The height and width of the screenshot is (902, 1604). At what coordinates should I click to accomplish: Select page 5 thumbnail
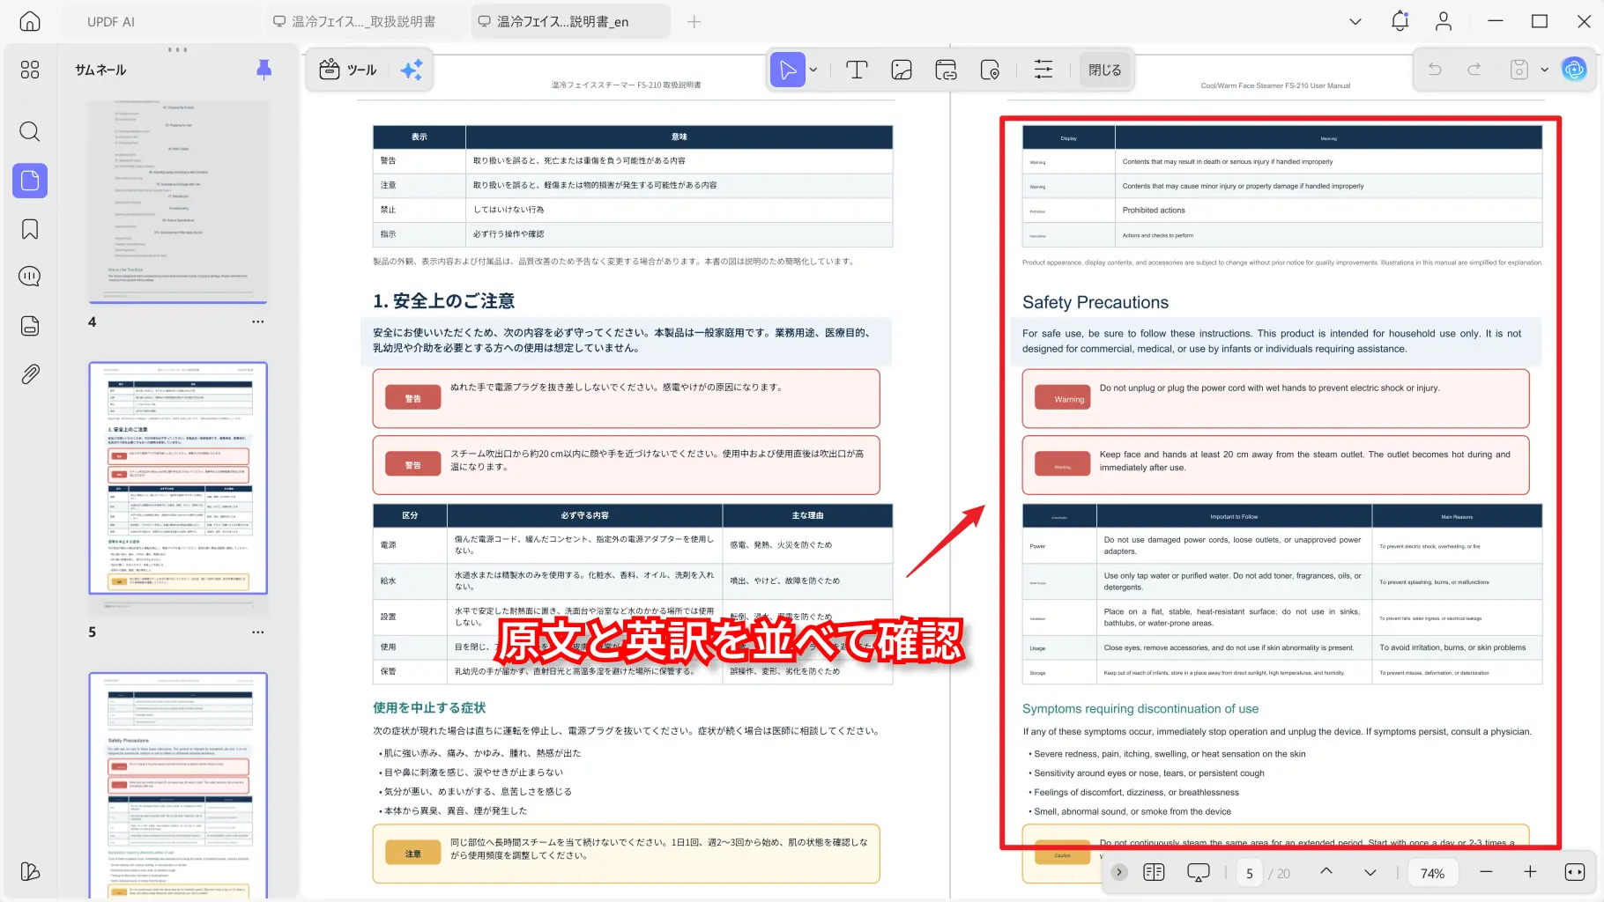(178, 478)
